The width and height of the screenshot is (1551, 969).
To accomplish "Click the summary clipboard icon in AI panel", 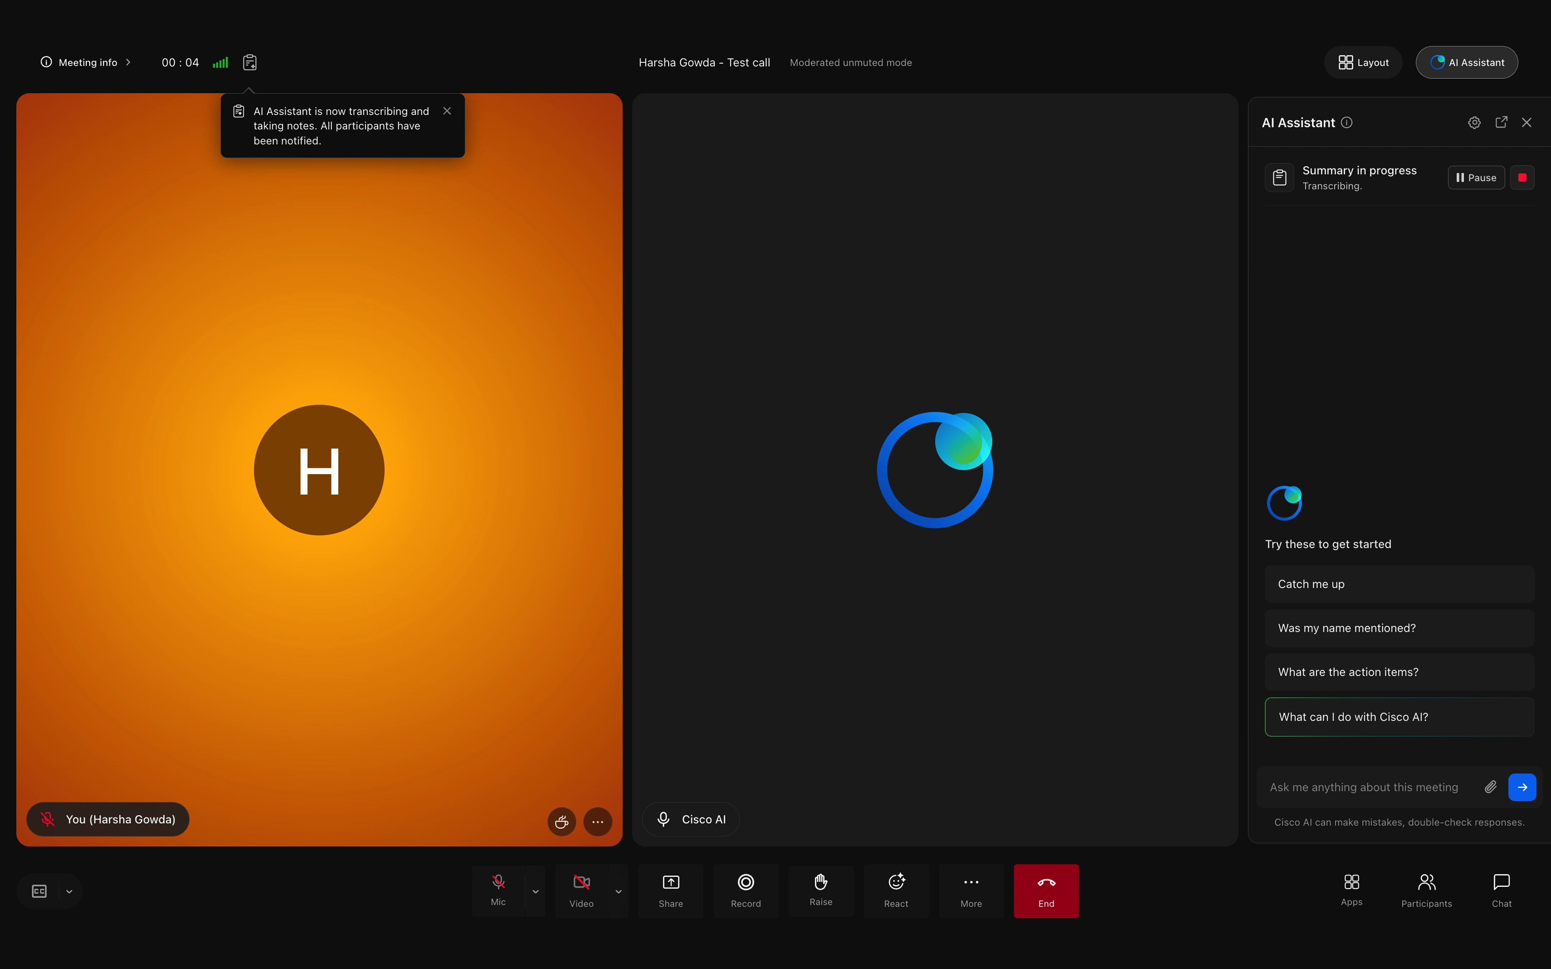I will click(1279, 178).
